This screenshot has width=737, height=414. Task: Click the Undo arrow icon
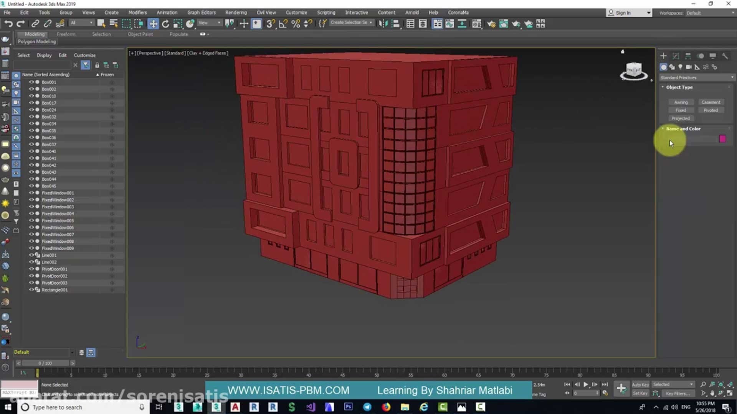pyautogui.click(x=8, y=24)
